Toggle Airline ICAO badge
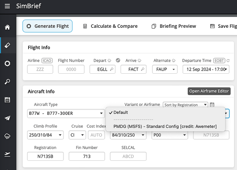Viewport: 237px width, 170px height. (x=47, y=60)
